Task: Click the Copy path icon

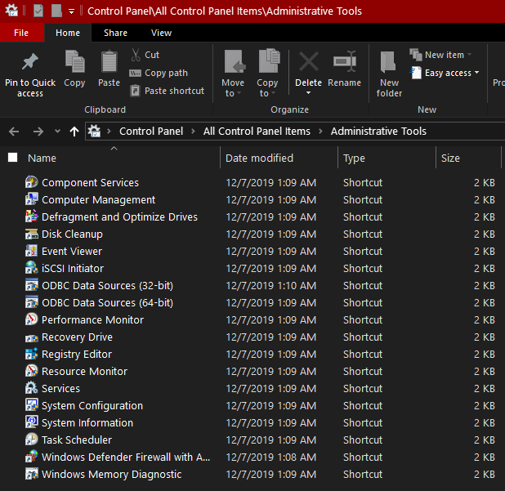Action: [135, 73]
